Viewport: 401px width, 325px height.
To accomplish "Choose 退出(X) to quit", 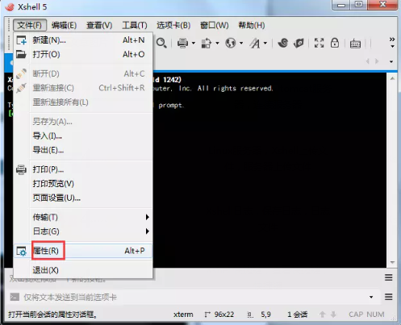I will pos(83,270).
